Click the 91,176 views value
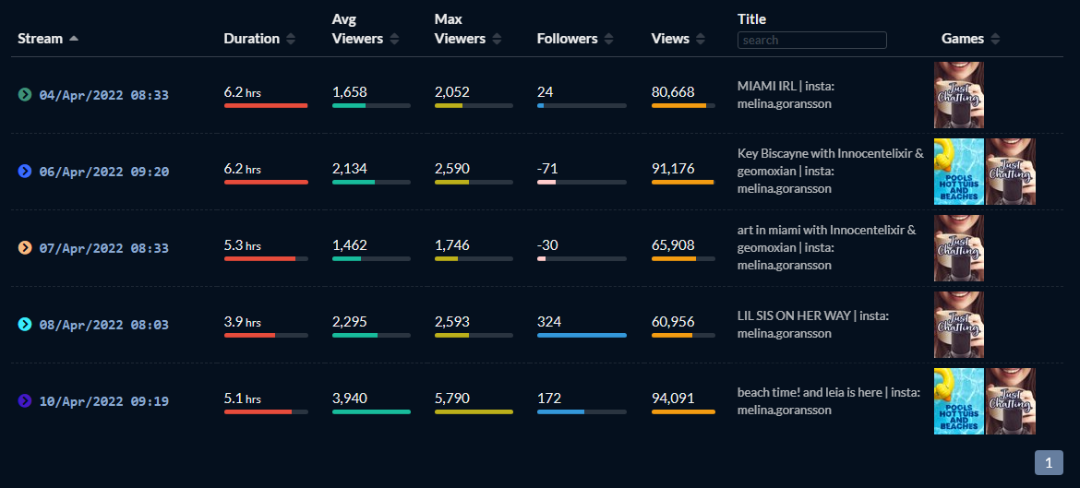 [x=673, y=169]
